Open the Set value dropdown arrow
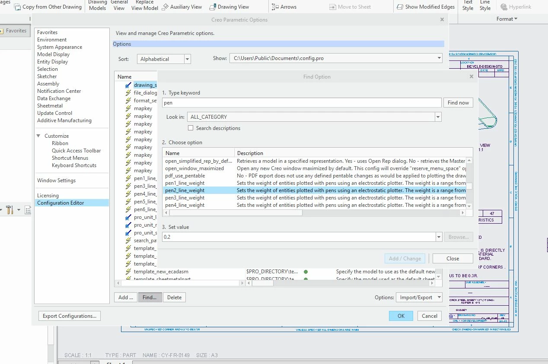Image resolution: width=548 pixels, height=364 pixels. [x=439, y=237]
